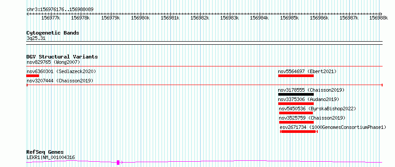Click the RefSeq Genes track title
Screen dimensions: 395x167
click(x=45, y=152)
